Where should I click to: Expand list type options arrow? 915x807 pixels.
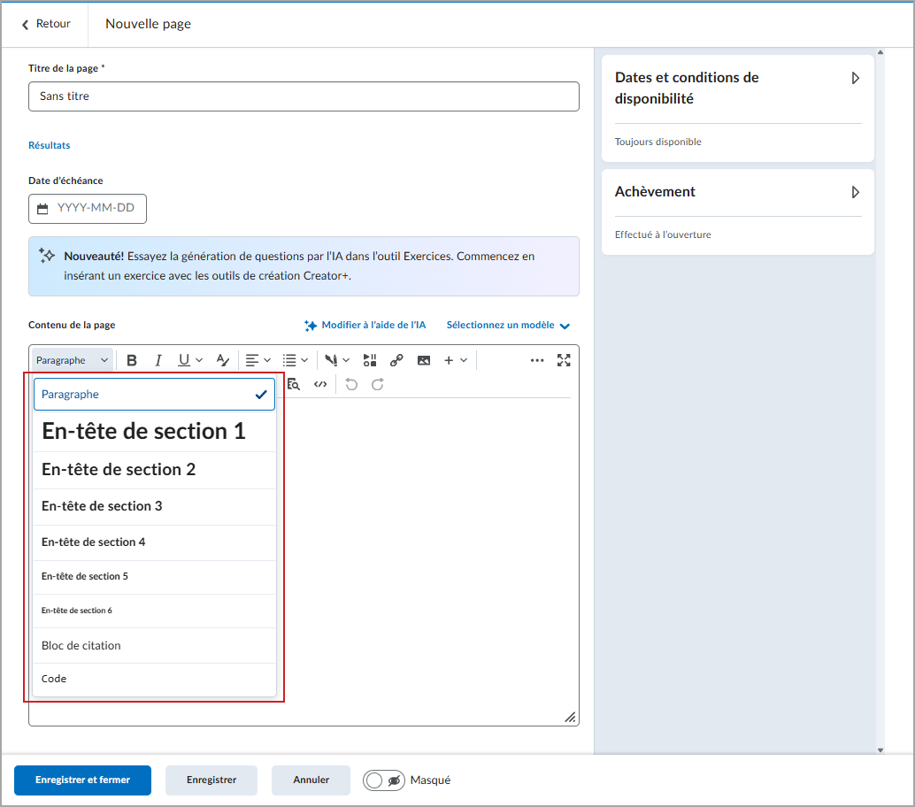[x=304, y=361]
